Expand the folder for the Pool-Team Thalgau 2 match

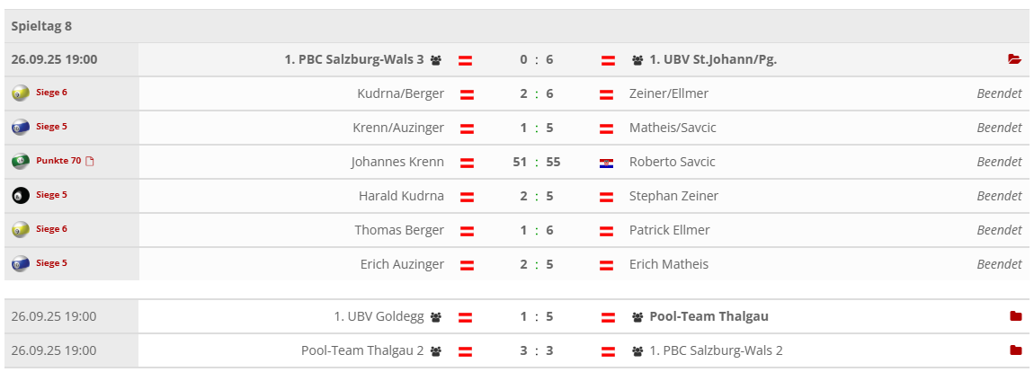click(x=1016, y=350)
